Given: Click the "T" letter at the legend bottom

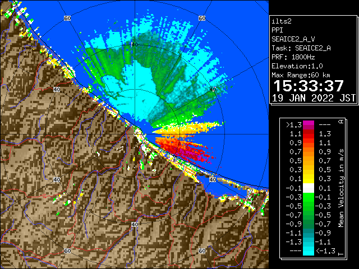Looking at the screenshot, I should click(x=341, y=253).
